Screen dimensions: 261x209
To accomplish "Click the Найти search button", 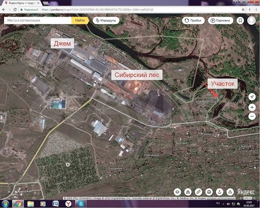I will 80,20.
